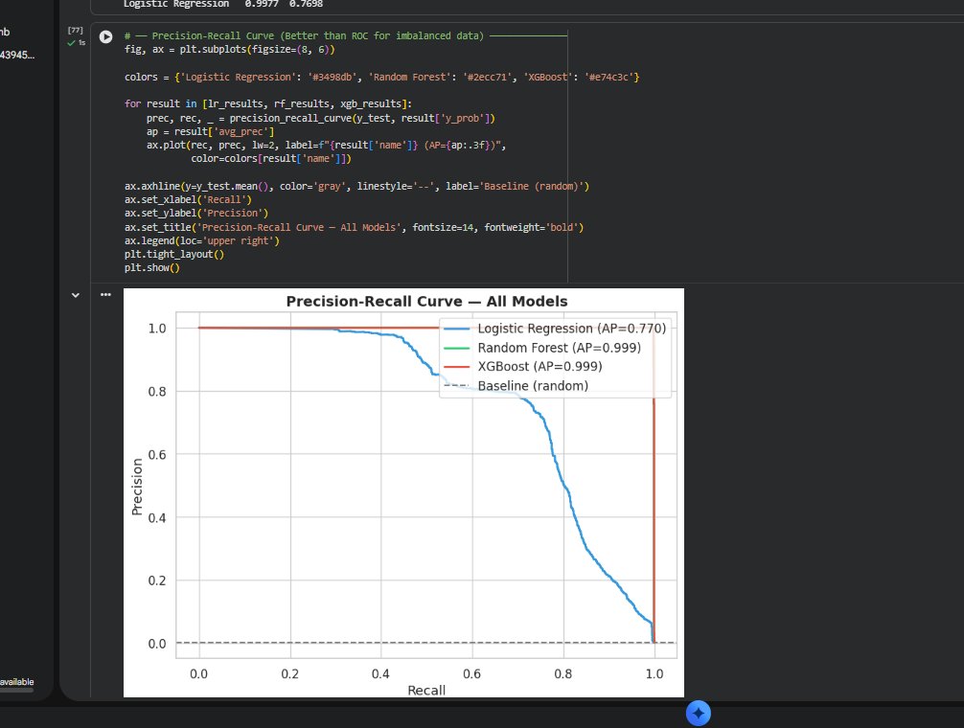The height and width of the screenshot is (728, 964).
Task: Click the colors dictionary definition line
Action: 287,76
